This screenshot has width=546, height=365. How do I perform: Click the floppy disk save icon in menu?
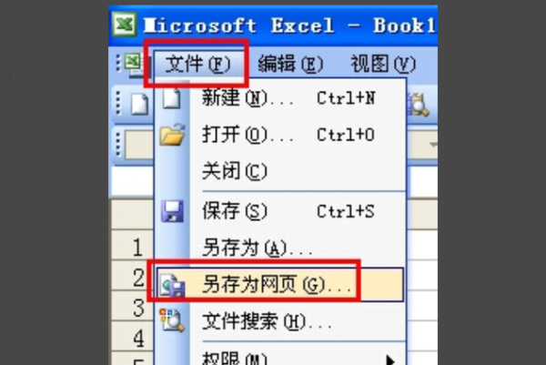(x=172, y=211)
